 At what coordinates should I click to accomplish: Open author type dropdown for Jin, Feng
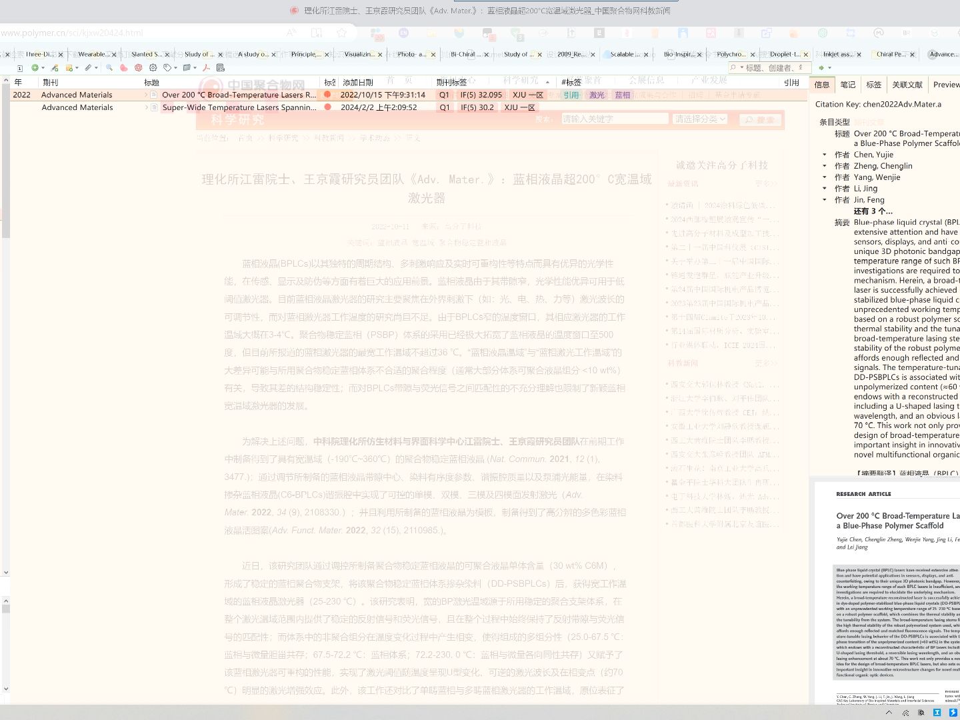[825, 200]
